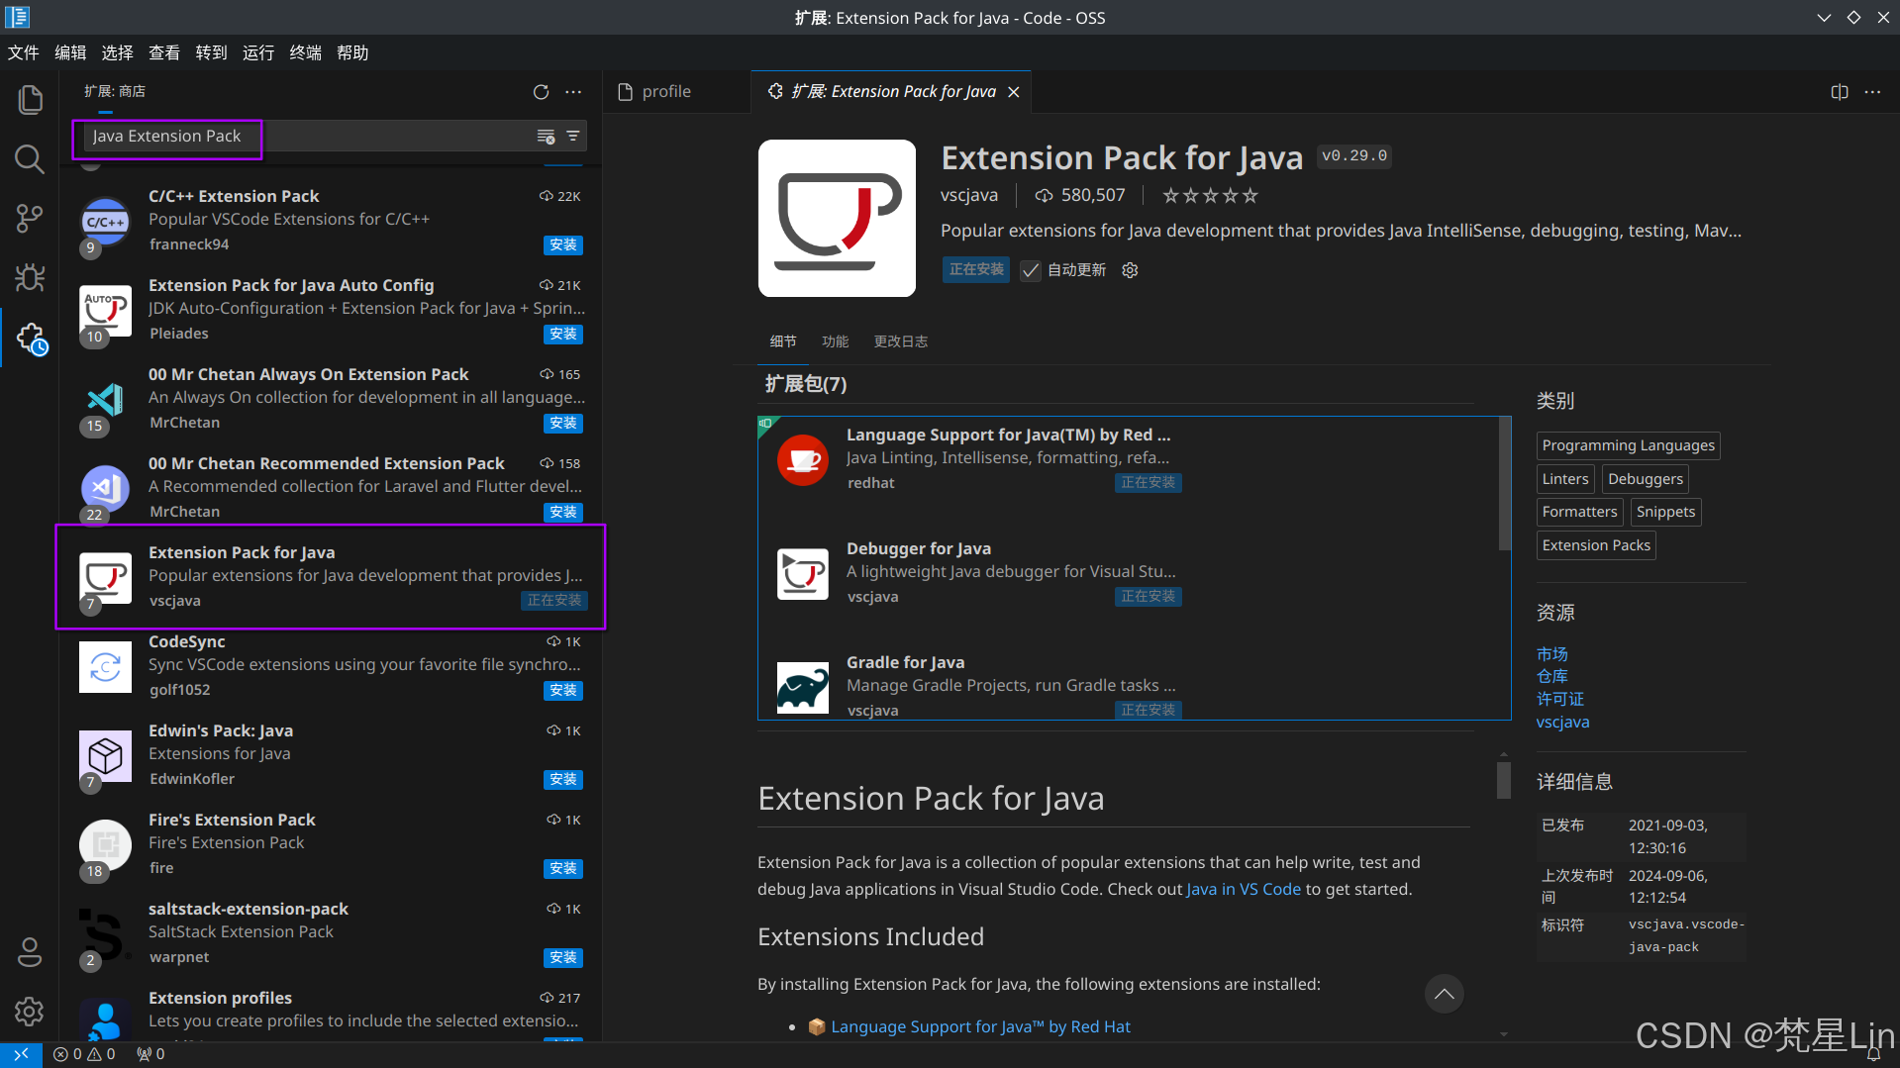The width and height of the screenshot is (1900, 1068).
Task: Open the manage gear on Extension Pack for Java page
Action: pyautogui.click(x=1130, y=269)
